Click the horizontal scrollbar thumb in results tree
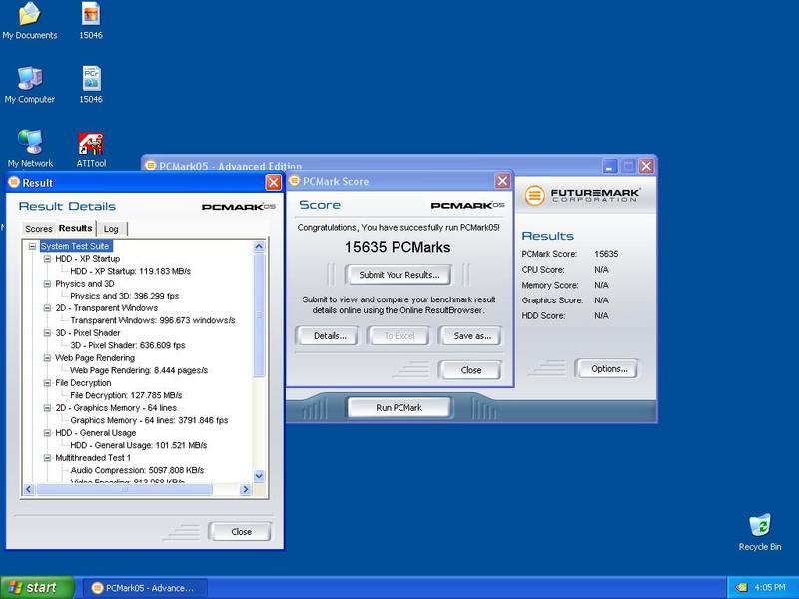 (124, 489)
